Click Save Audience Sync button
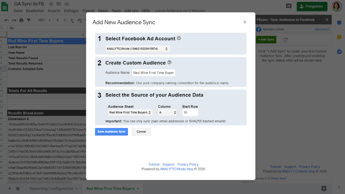This screenshot has width=345, height=194. coord(111,132)
